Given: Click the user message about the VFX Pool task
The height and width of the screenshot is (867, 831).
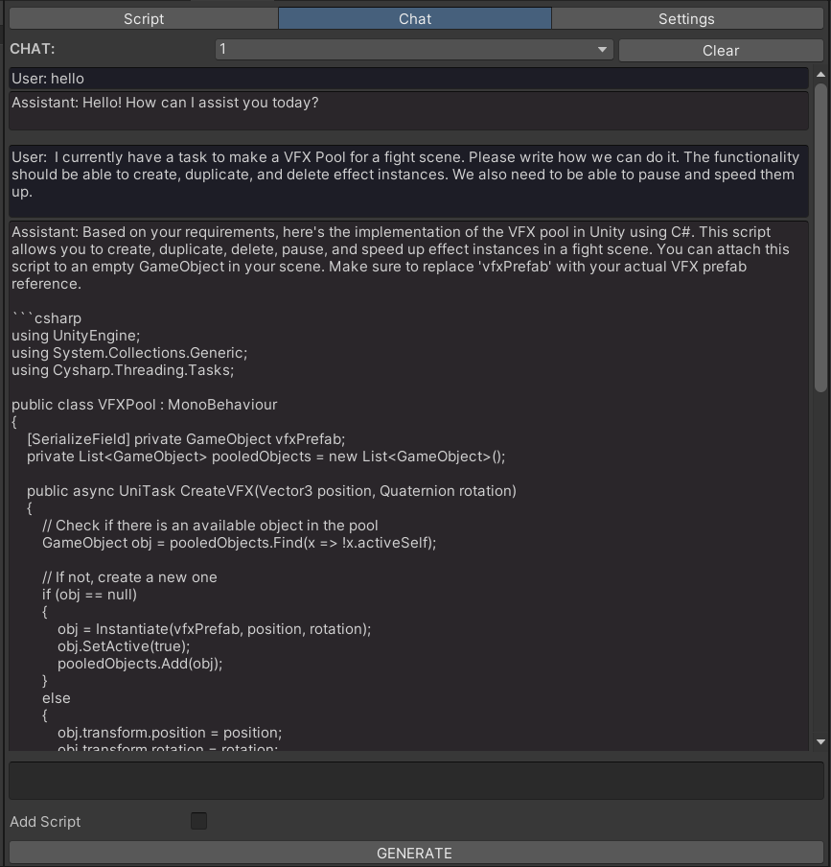Looking at the screenshot, I should click(x=408, y=179).
